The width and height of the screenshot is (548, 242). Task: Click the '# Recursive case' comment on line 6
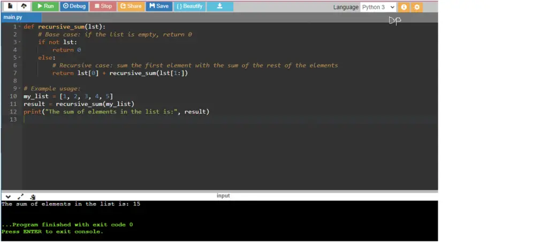click(x=195, y=65)
